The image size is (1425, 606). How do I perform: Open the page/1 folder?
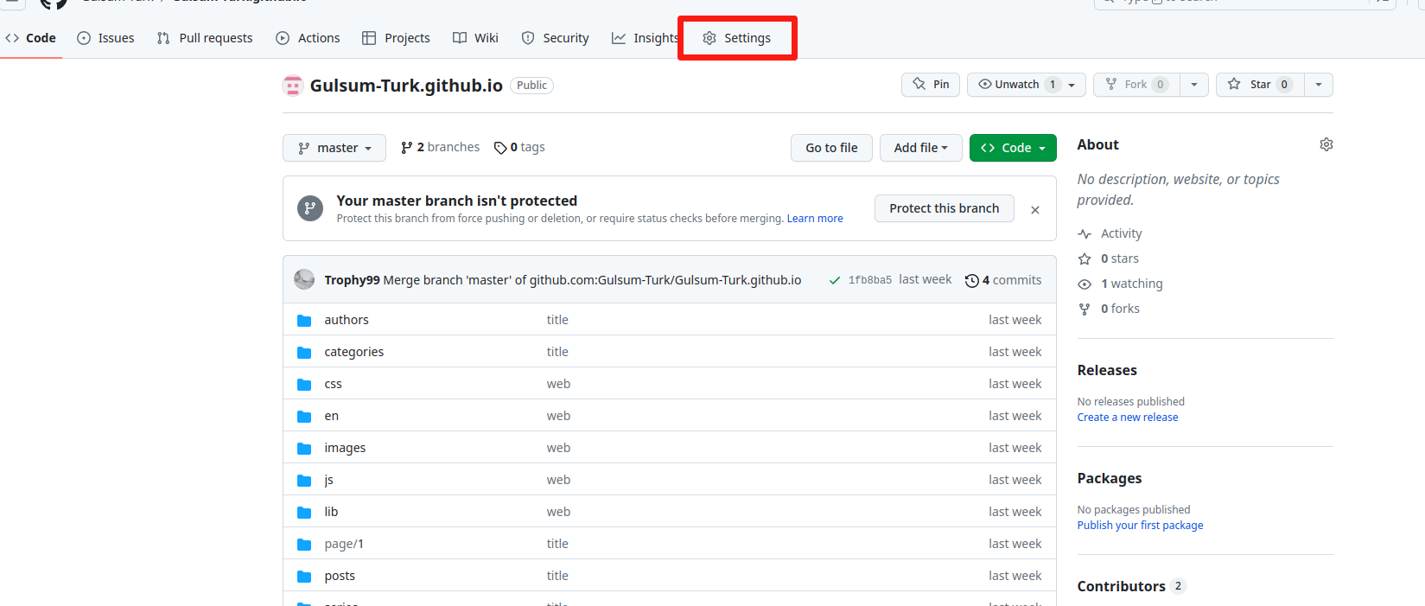point(344,544)
